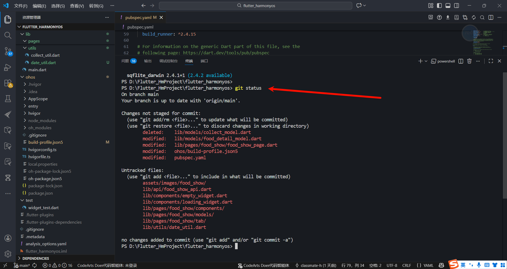
Task: Open the date_util.dart file
Action: pyautogui.click(x=43, y=63)
